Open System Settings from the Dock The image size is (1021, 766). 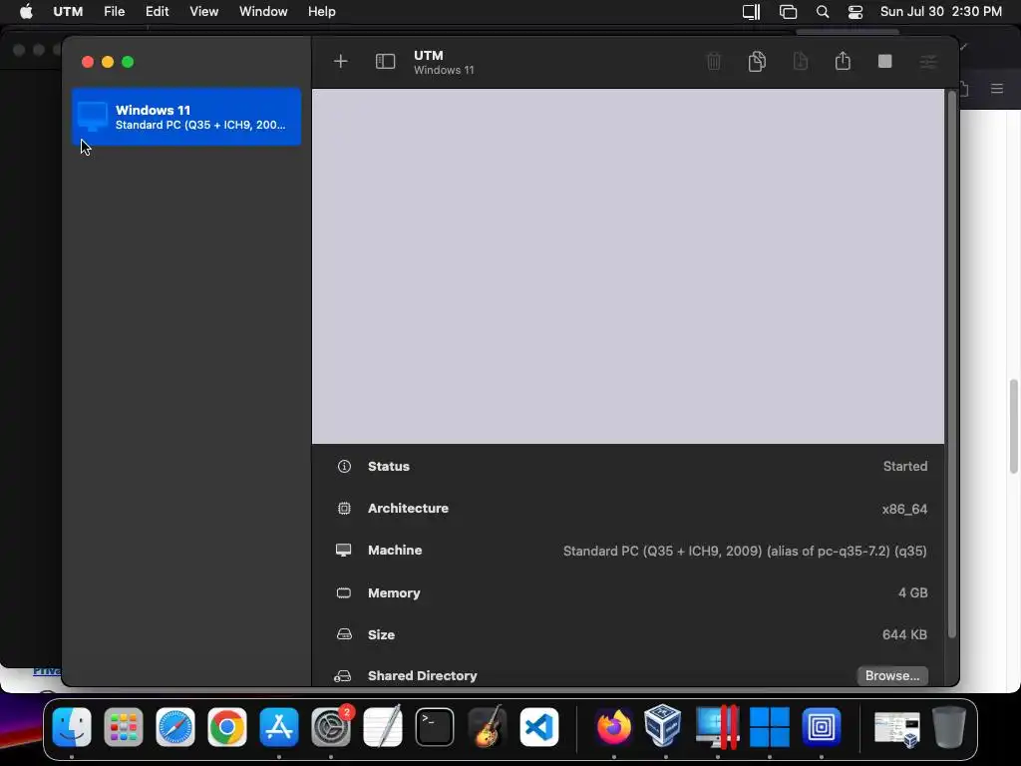(331, 727)
